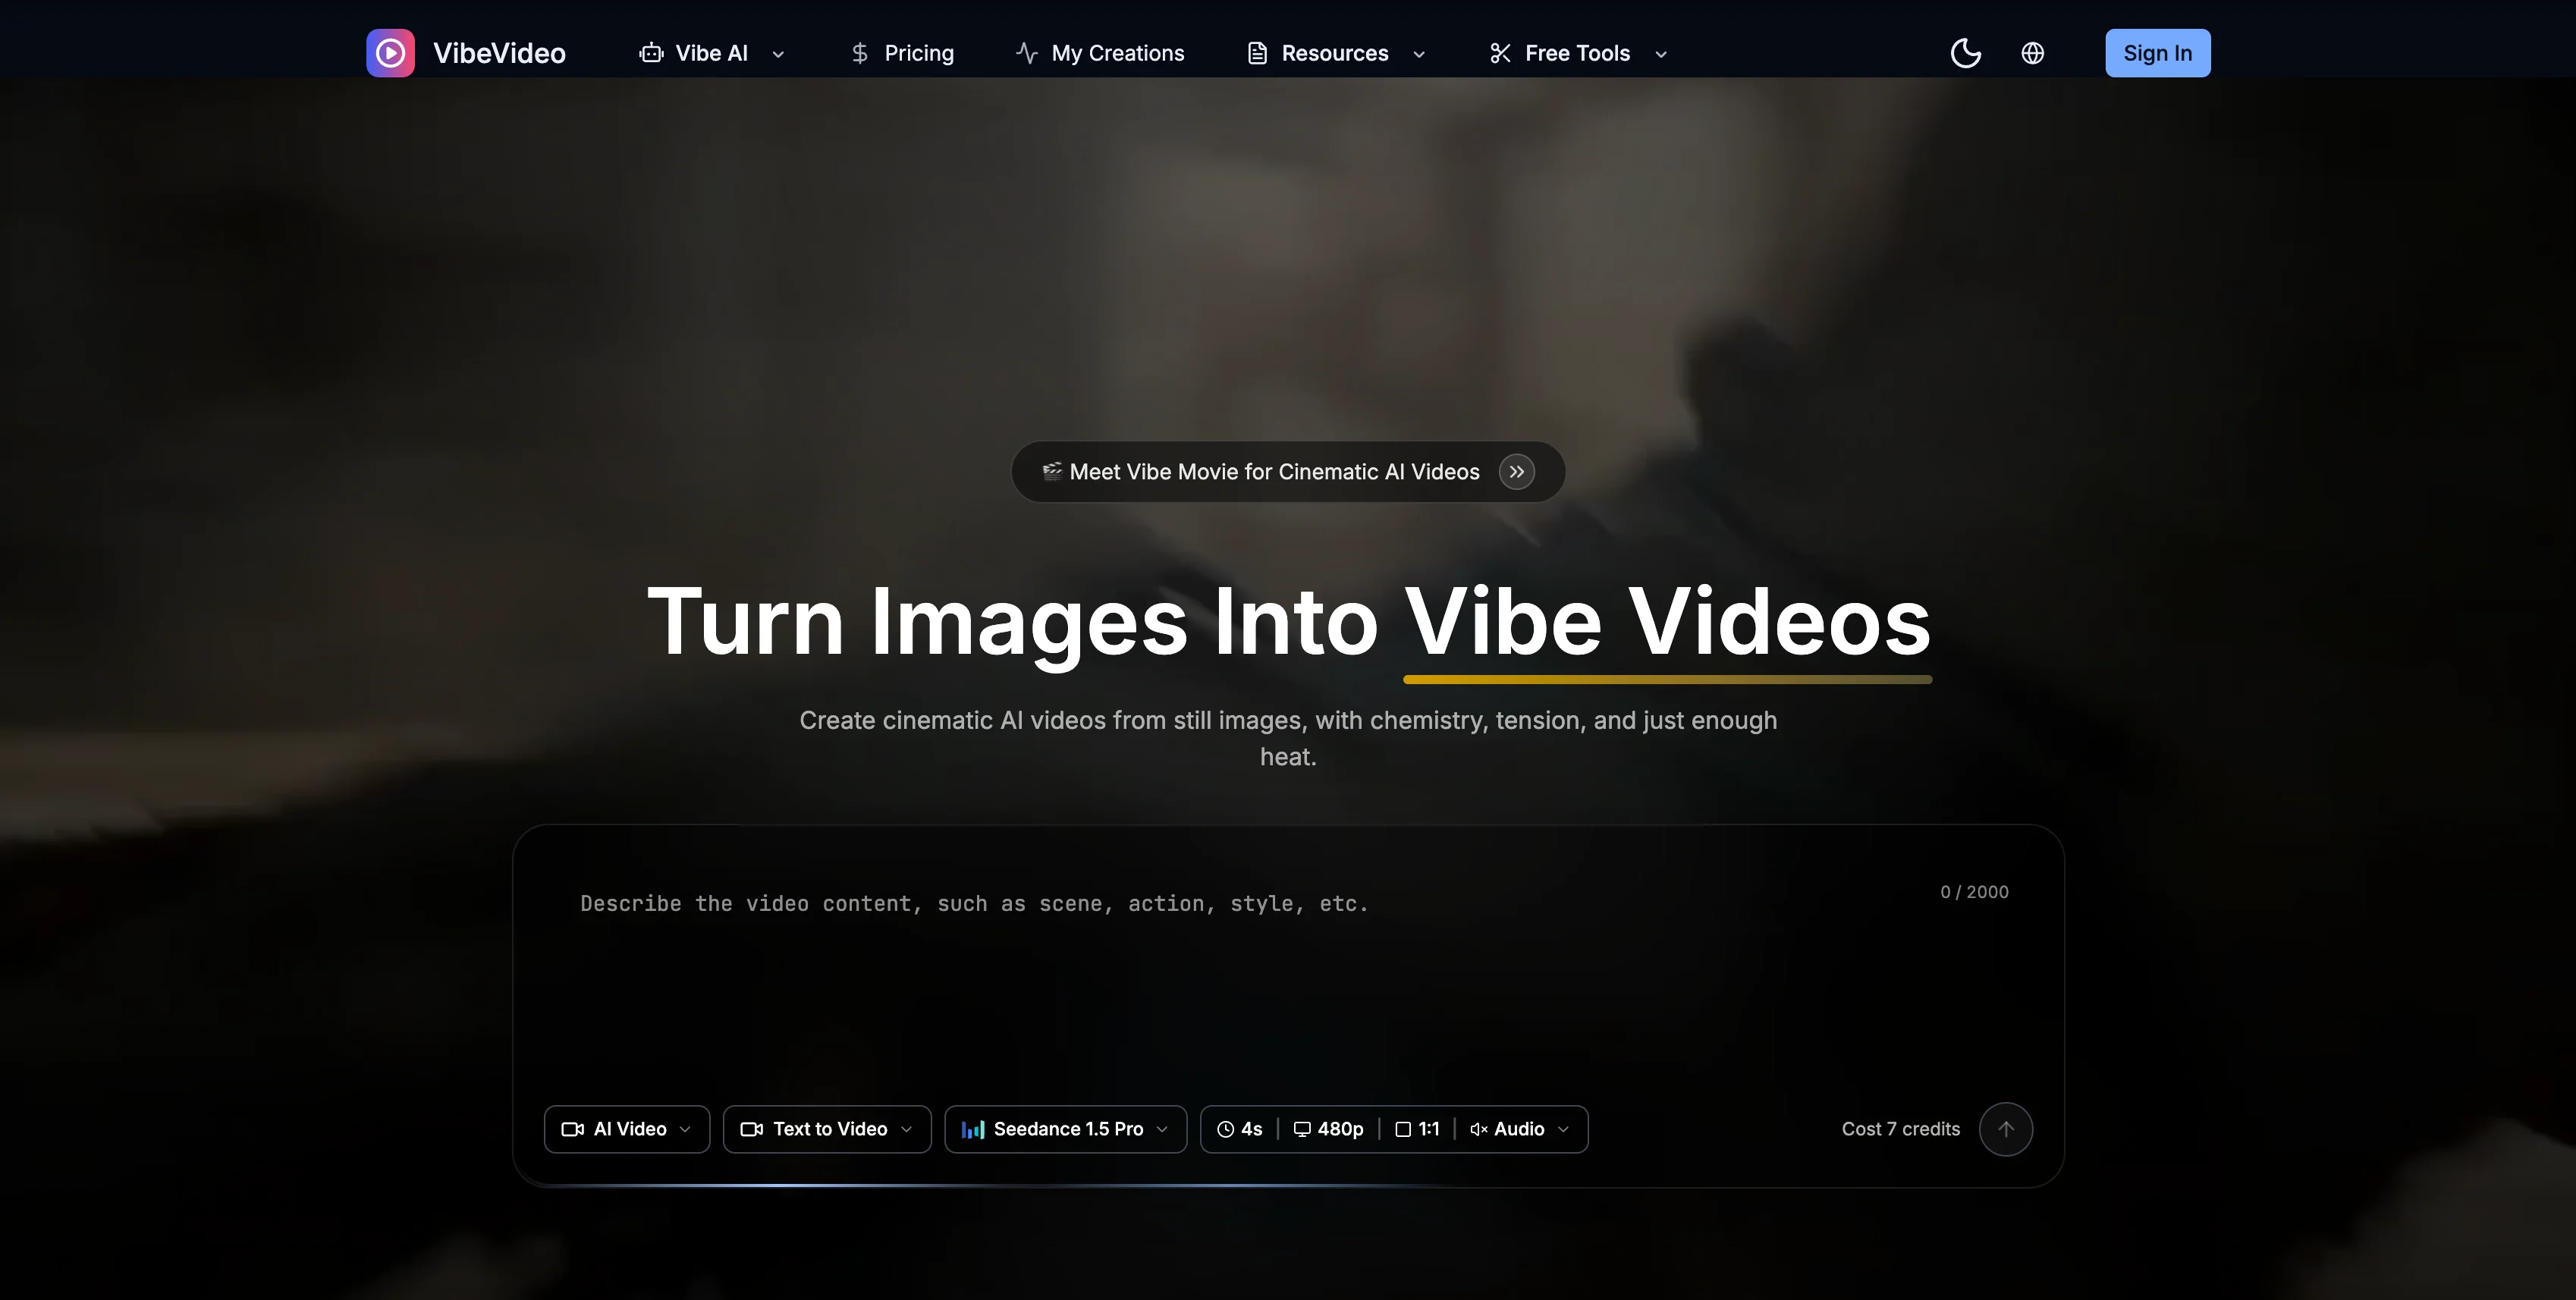
Task: Open the Free Tools menu
Action: tap(1577, 53)
